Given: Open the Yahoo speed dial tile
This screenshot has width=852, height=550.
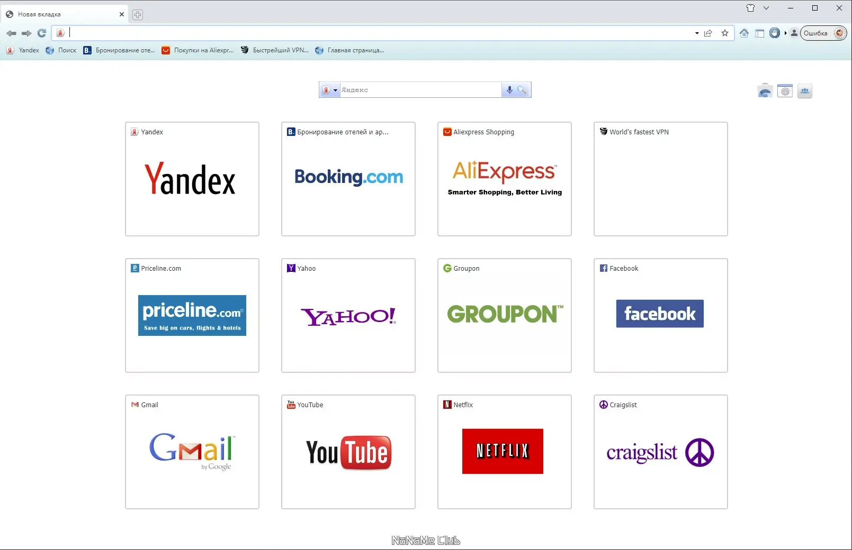Looking at the screenshot, I should [348, 315].
